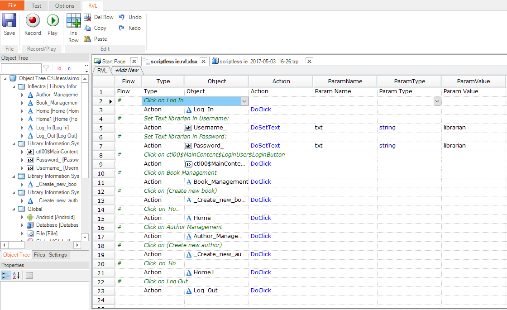Click the Undo icon in the ribbon
The image size is (507, 310).
click(x=122, y=17)
